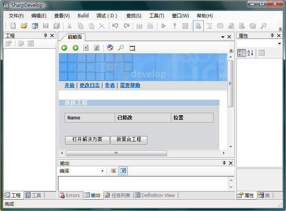Screen dimensions: 286x211
Task: Click browser search magnifier icon
Action: (x=121, y=48)
